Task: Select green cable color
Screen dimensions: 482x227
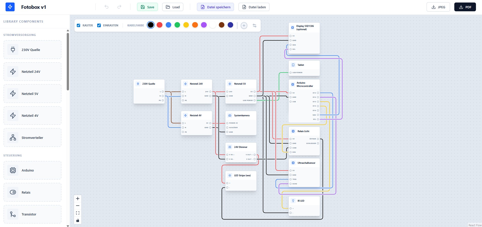Action: [x=177, y=25]
